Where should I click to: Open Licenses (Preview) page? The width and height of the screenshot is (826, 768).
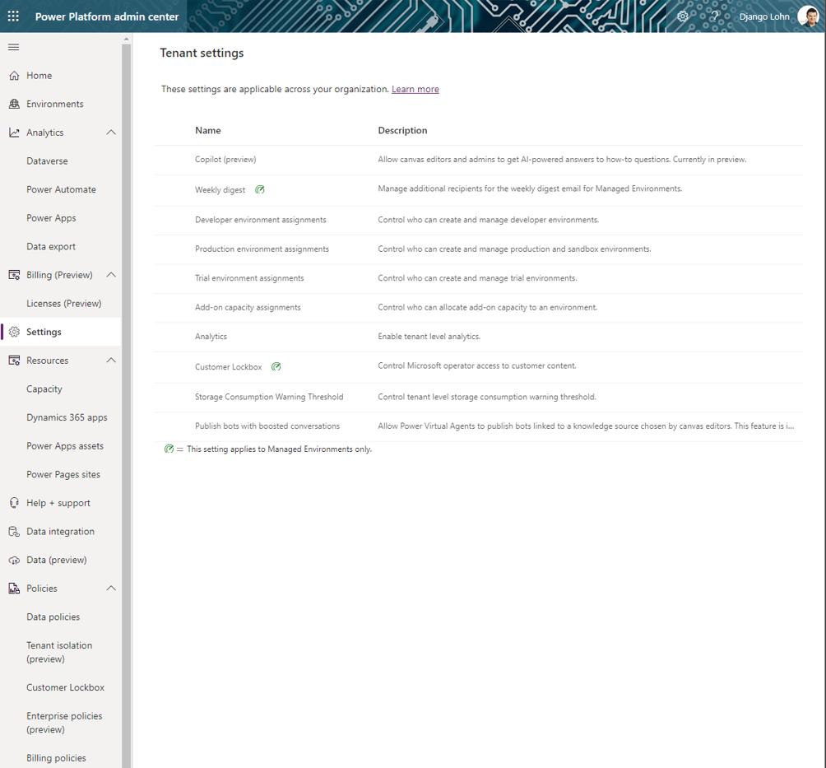(x=63, y=303)
